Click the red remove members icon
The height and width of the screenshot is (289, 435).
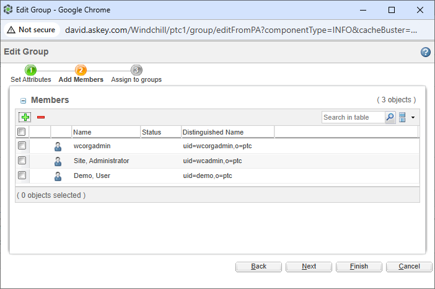click(x=41, y=117)
